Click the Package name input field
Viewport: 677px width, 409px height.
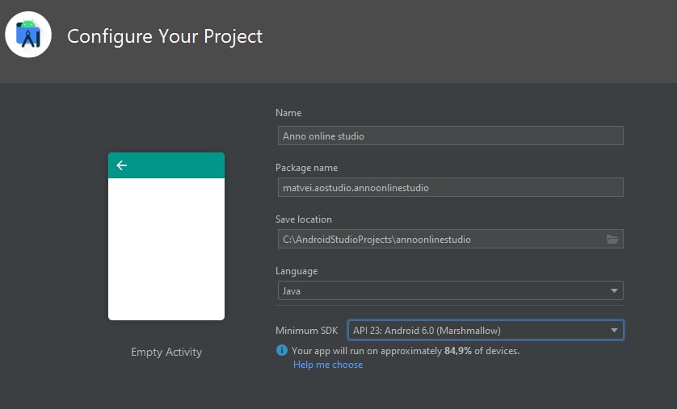450,187
